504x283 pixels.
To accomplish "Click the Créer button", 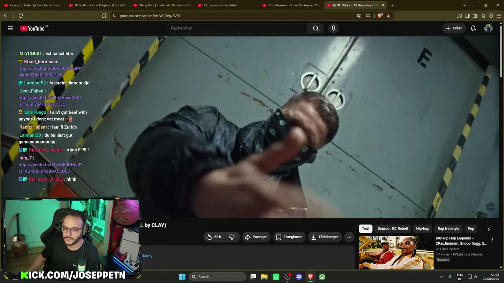I will tap(454, 28).
